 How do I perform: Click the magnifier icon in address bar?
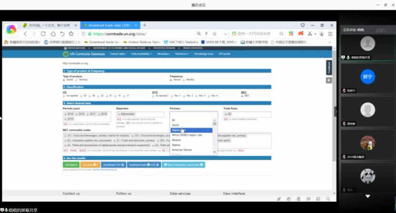[199, 33]
